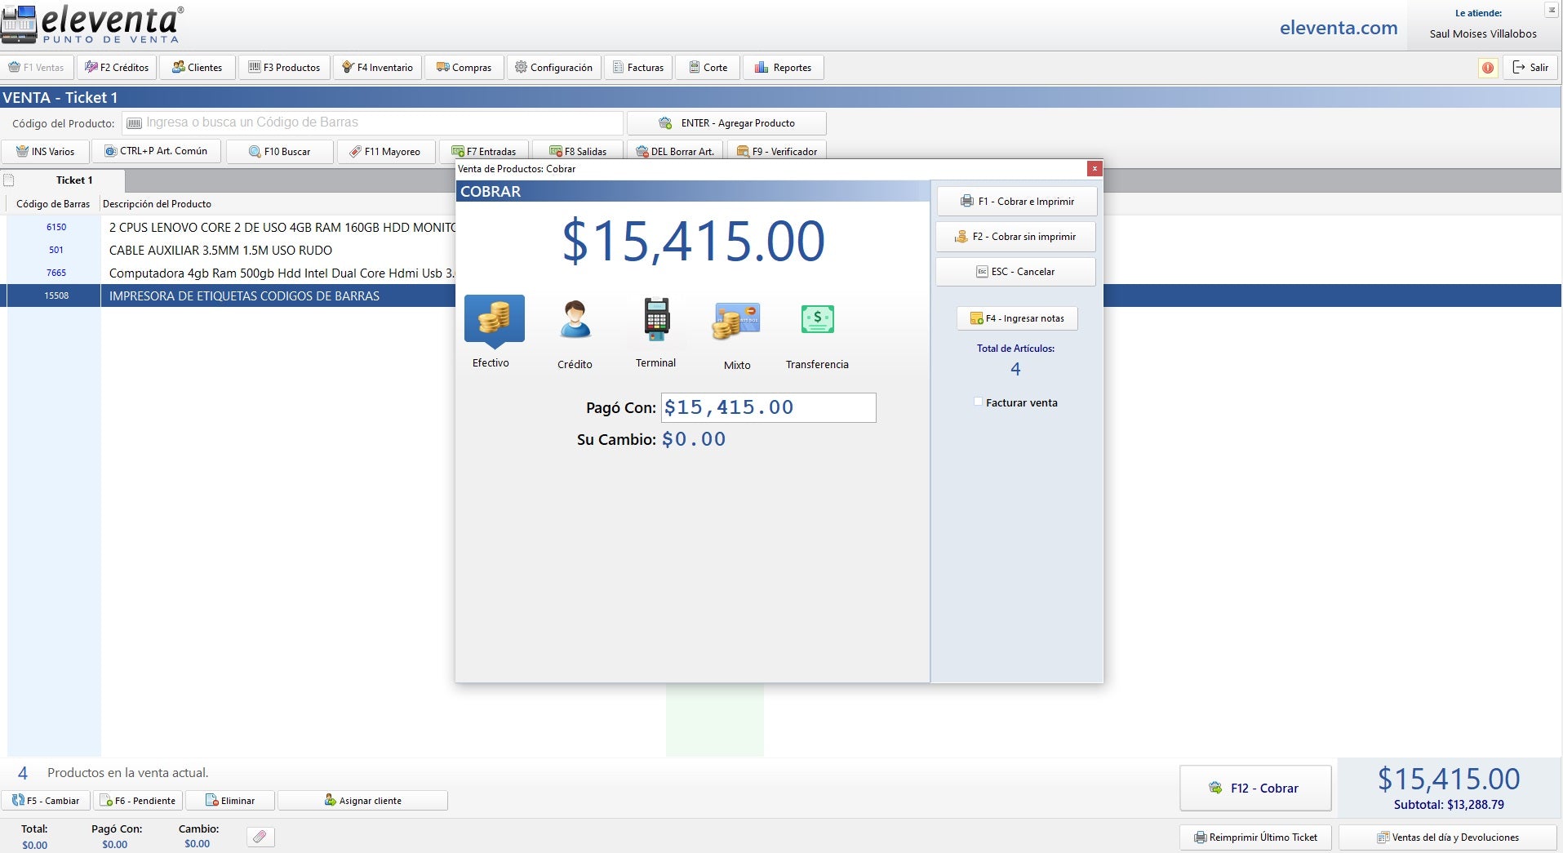Click the red alert icon beside Salir
The height and width of the screenshot is (853, 1563).
pos(1488,68)
